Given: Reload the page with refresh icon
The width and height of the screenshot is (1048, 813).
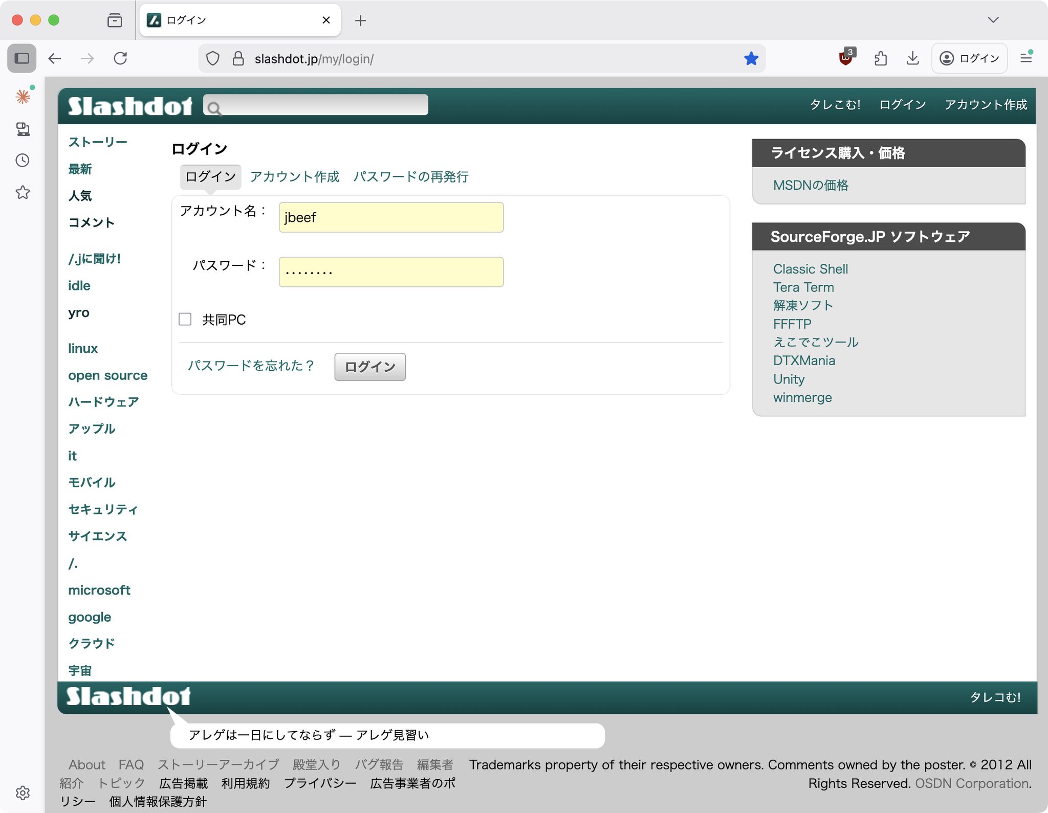Looking at the screenshot, I should [120, 58].
